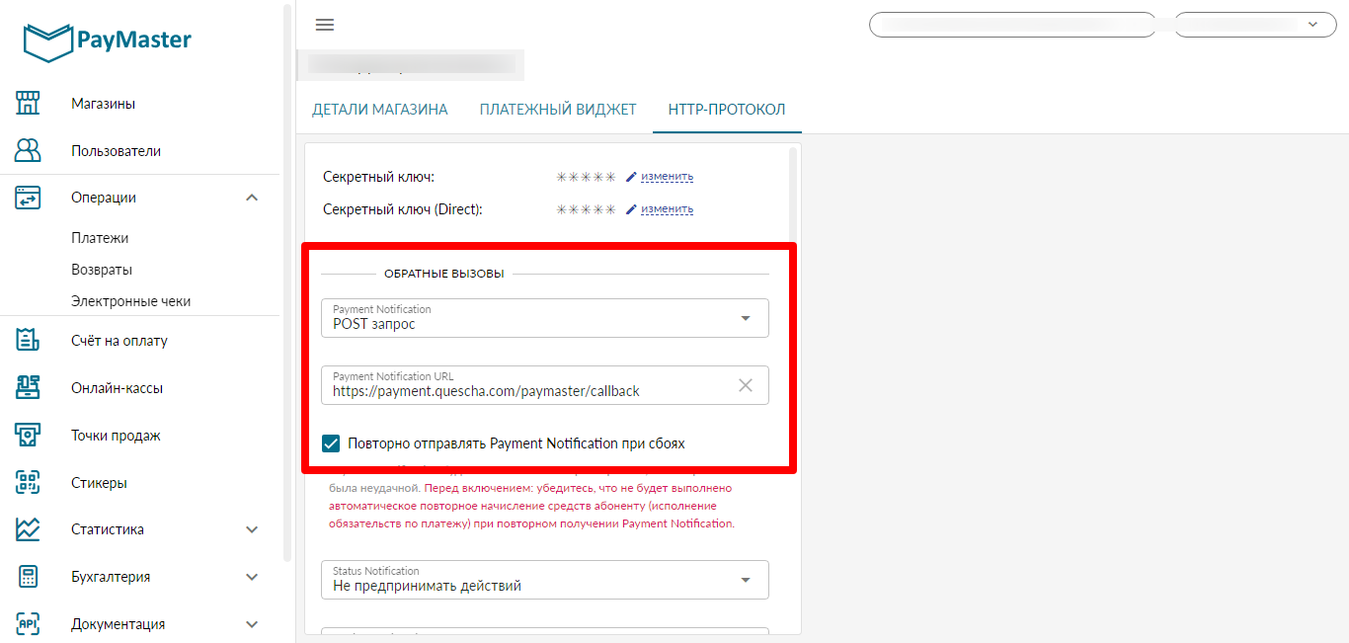Clear the Payment Notification URL field

tap(746, 385)
